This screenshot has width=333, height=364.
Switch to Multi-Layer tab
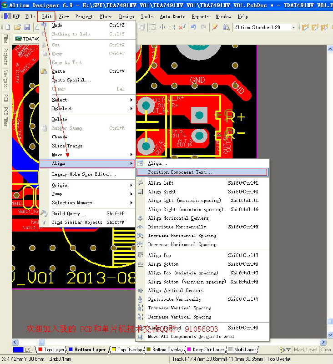(242, 349)
